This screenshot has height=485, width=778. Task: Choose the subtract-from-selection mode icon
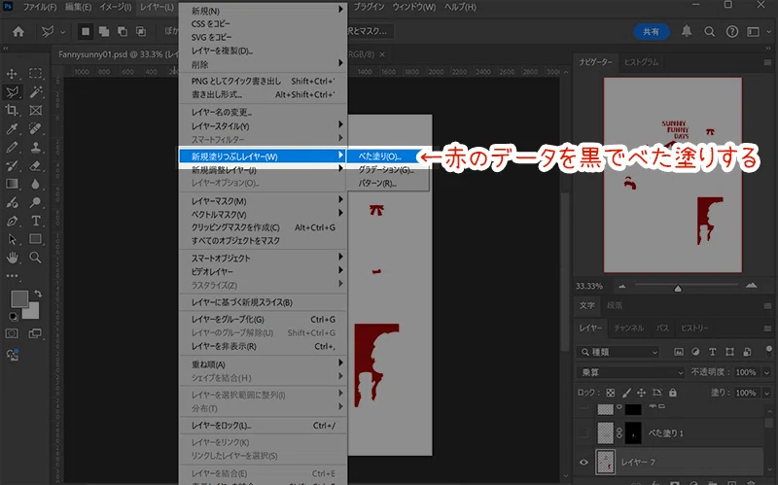point(123,32)
